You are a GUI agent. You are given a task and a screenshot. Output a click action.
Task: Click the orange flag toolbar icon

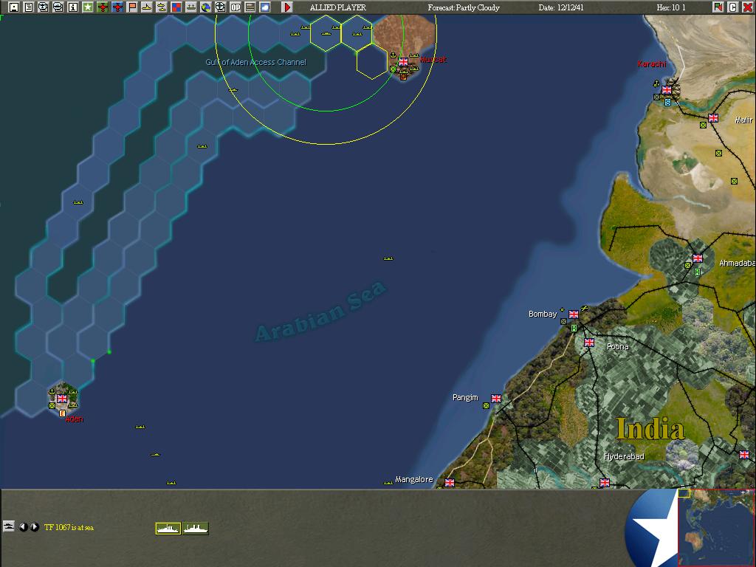[x=132, y=7]
